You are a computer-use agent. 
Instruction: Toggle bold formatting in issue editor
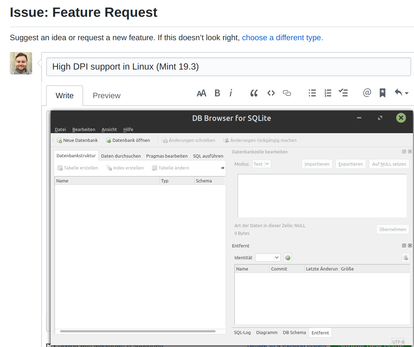(x=217, y=93)
